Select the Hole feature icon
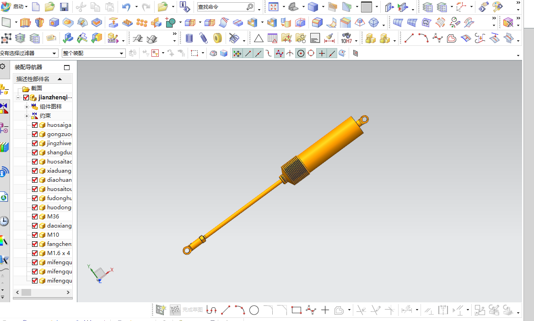The width and height of the screenshot is (534, 321). (x=54, y=22)
